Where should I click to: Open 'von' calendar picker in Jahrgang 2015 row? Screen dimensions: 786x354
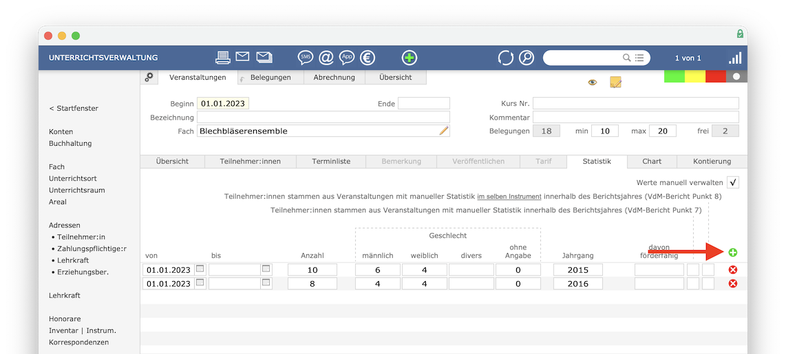200,269
